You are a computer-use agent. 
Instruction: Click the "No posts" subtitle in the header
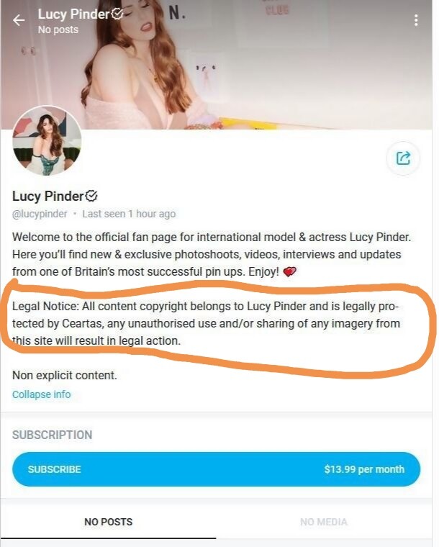tap(58, 30)
